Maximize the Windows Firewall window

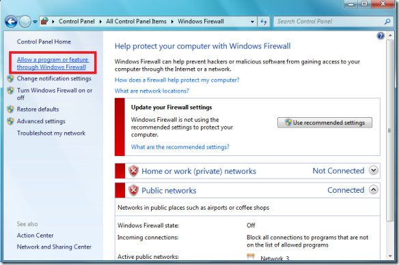364,4
